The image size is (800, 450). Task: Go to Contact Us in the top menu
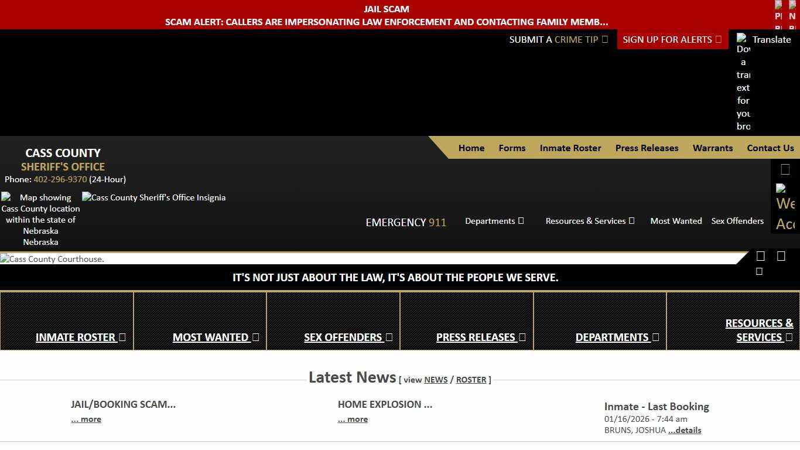(770, 148)
